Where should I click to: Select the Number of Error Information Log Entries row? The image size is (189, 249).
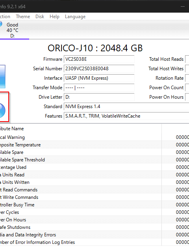point(94,242)
